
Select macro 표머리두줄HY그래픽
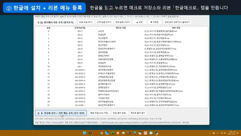click(107, 42)
